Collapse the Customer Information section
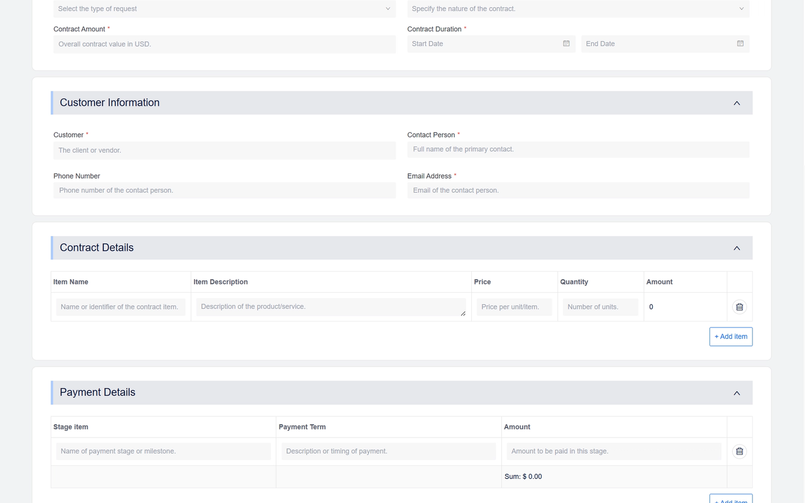 [737, 103]
